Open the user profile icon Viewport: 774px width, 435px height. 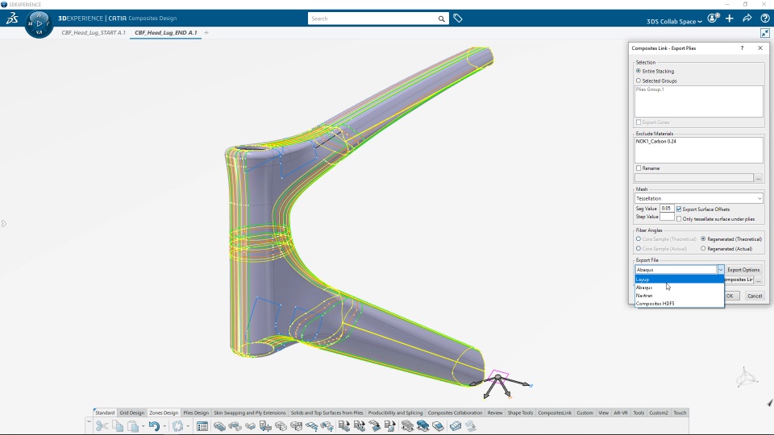point(712,19)
